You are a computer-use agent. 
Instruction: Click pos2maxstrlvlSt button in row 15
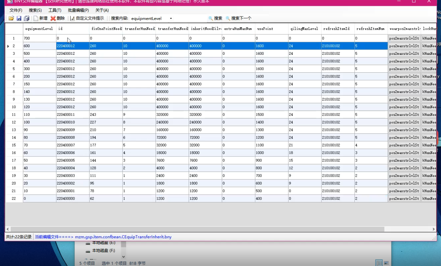(404, 145)
